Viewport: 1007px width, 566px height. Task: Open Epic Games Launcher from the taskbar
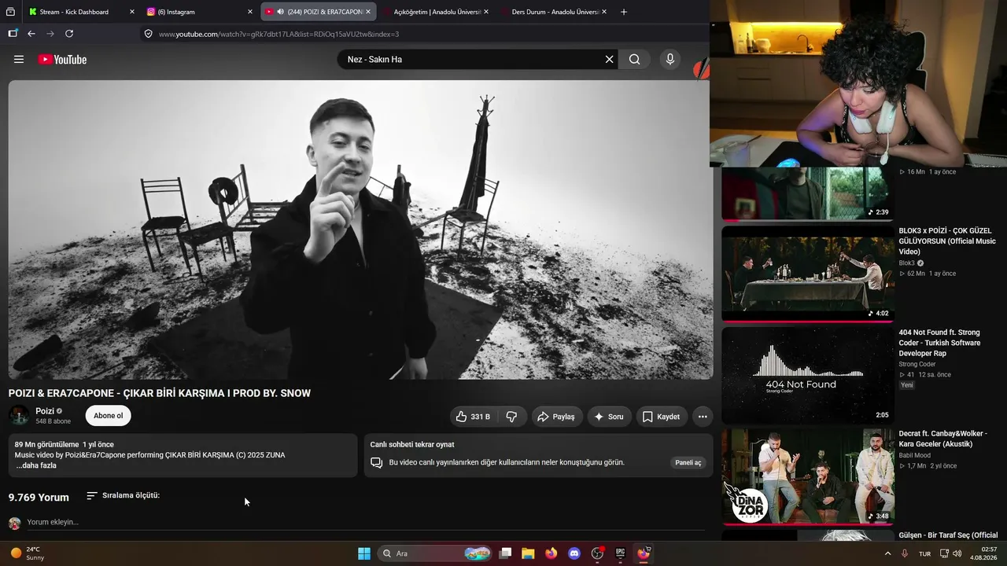pos(620,553)
